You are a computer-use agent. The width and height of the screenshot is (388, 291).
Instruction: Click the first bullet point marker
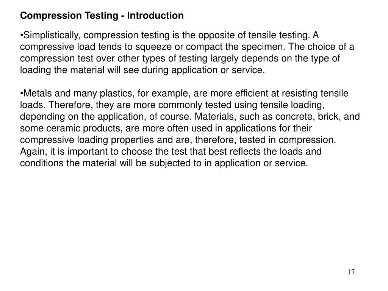pyautogui.click(x=22, y=35)
